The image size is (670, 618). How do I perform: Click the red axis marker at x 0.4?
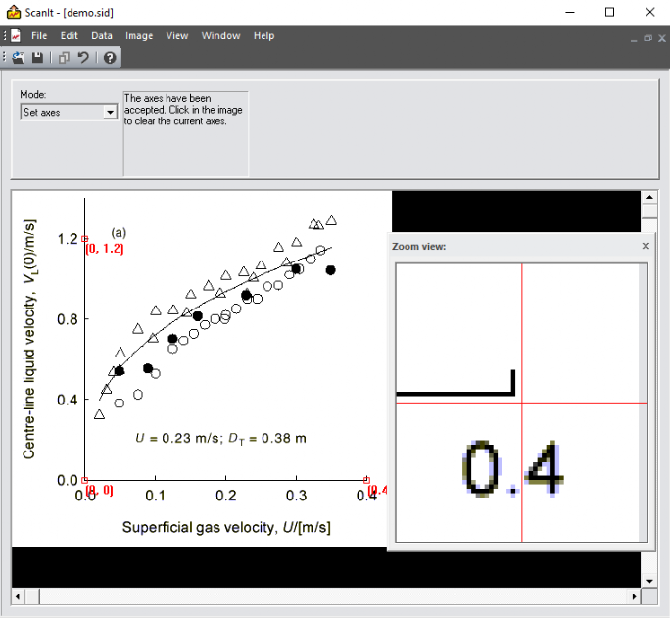coord(366,480)
